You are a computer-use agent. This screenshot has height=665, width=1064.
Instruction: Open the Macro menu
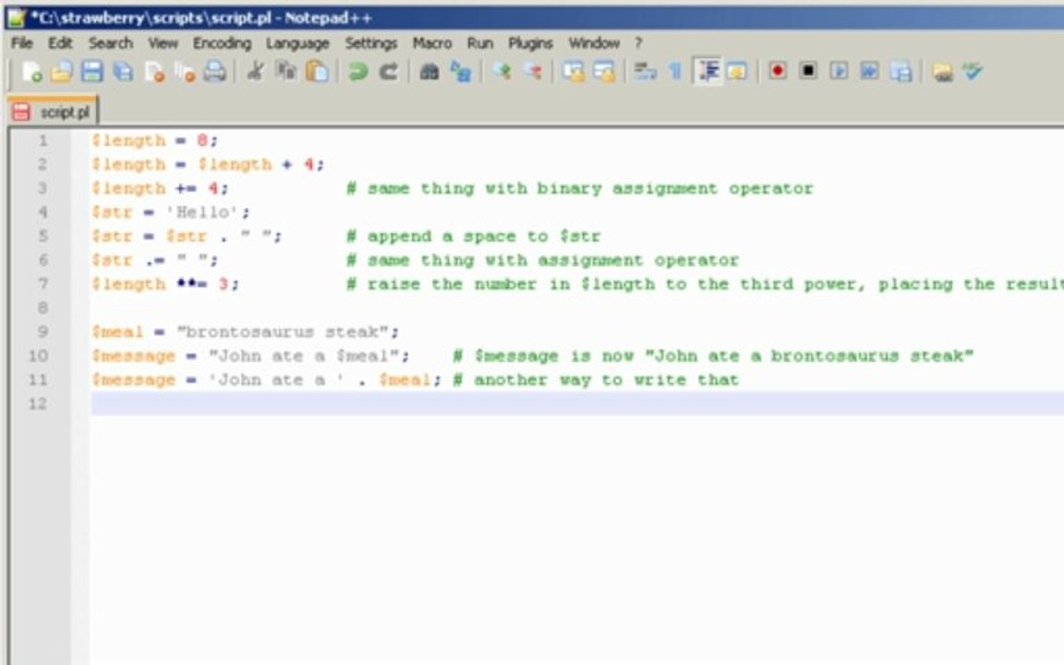pyautogui.click(x=432, y=42)
